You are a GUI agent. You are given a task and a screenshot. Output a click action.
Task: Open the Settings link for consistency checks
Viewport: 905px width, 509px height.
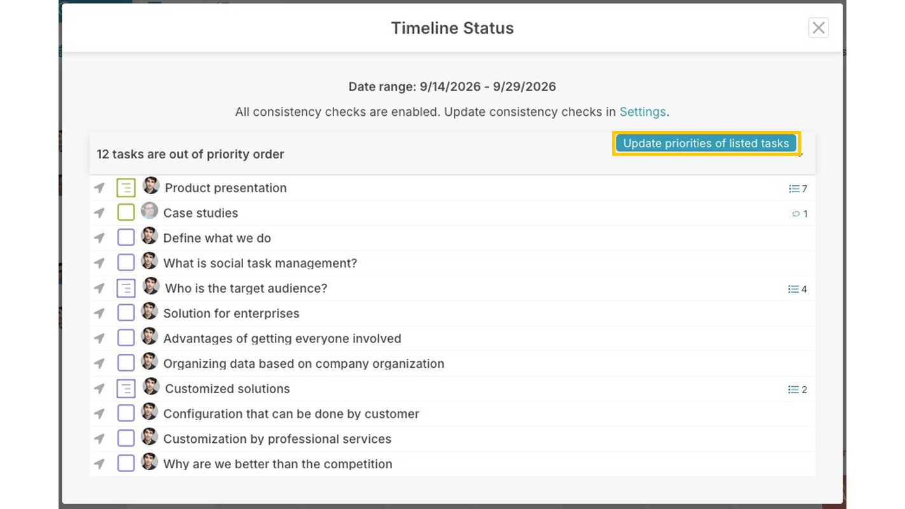pos(642,112)
